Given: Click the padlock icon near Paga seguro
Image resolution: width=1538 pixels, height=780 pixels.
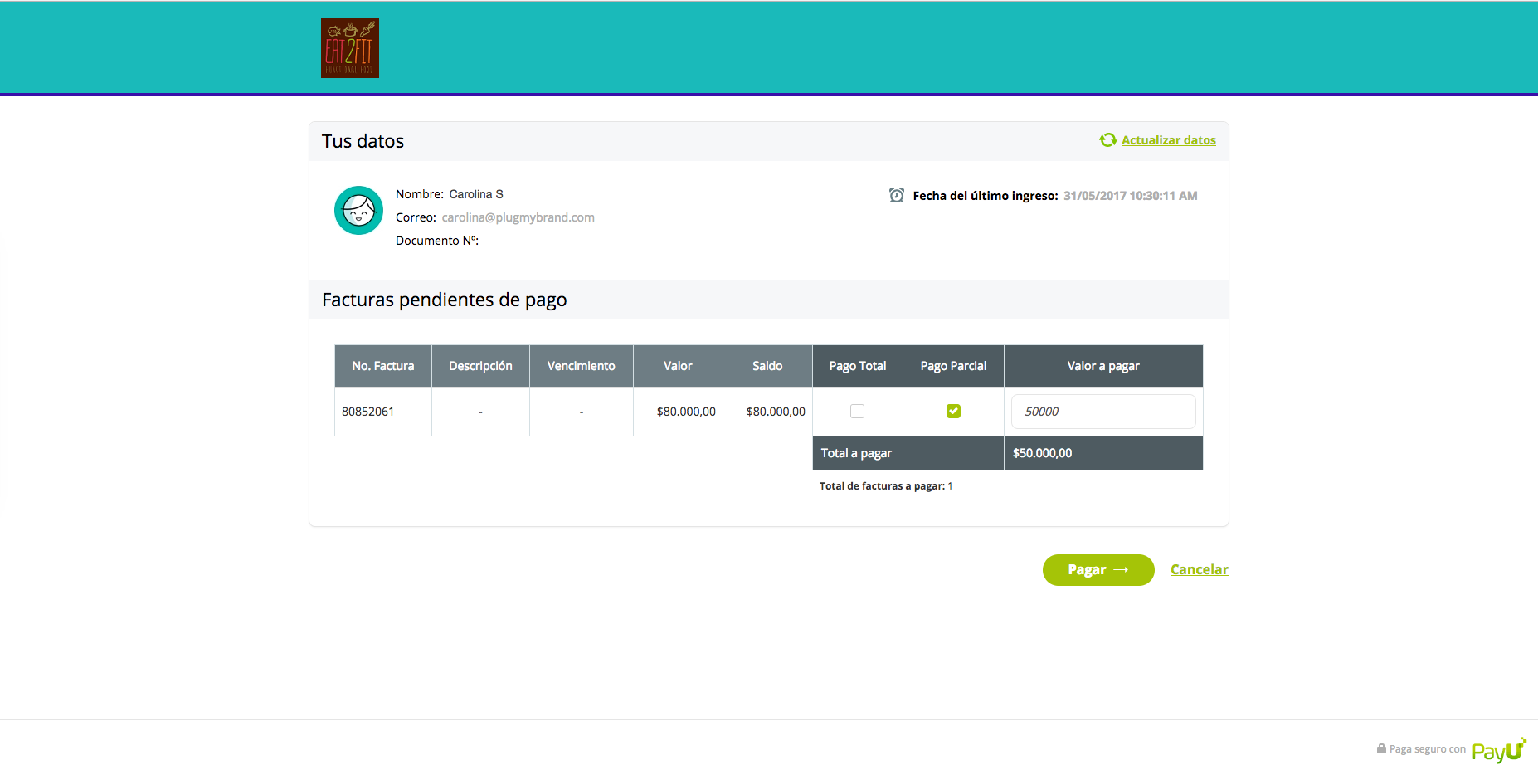Looking at the screenshot, I should pos(1381,748).
